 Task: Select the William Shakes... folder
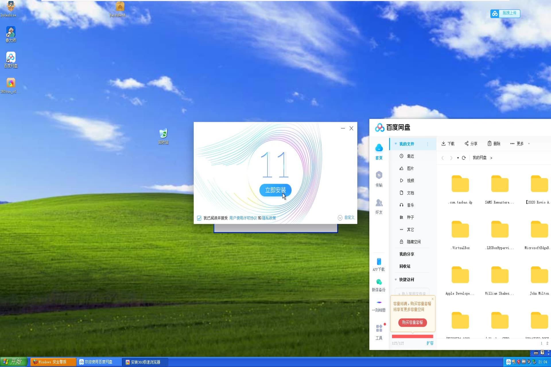(x=500, y=280)
